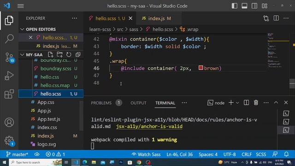Viewport: 295px width, 166px height.
Task: Open the Manage gear menu
Action: (x=9, y=141)
